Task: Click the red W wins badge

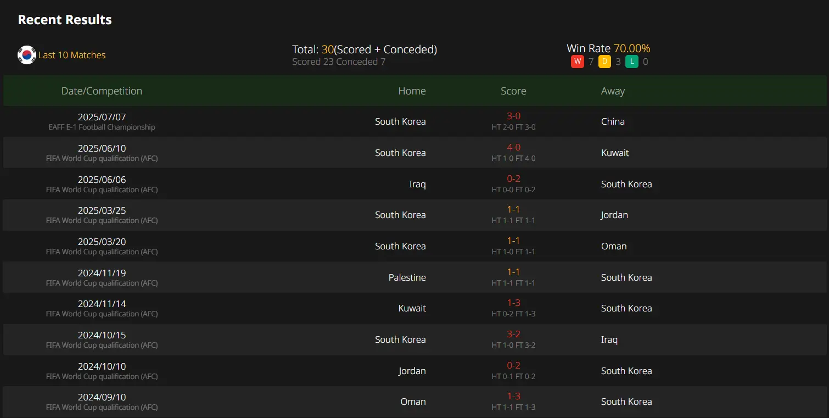Action: (x=577, y=62)
